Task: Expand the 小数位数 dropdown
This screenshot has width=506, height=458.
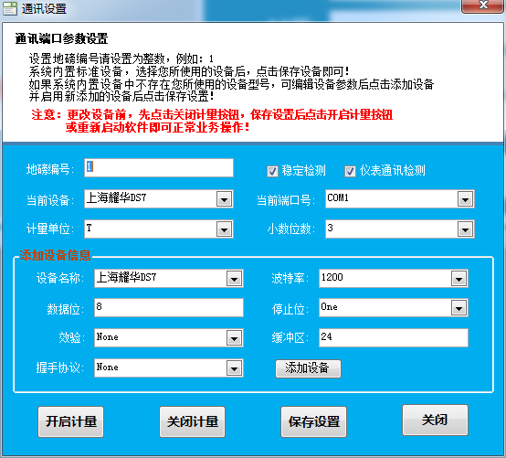Action: [465, 229]
